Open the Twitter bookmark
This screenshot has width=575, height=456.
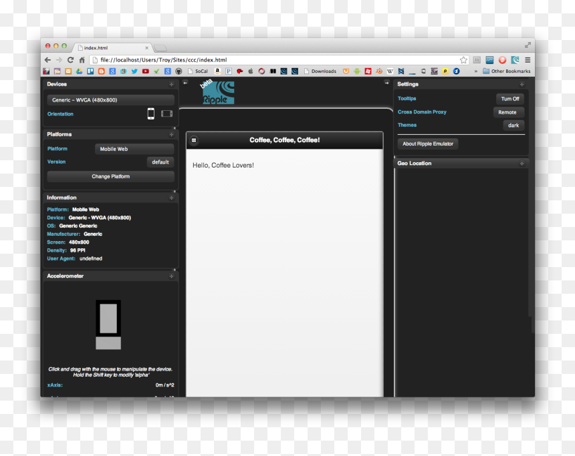click(x=134, y=71)
